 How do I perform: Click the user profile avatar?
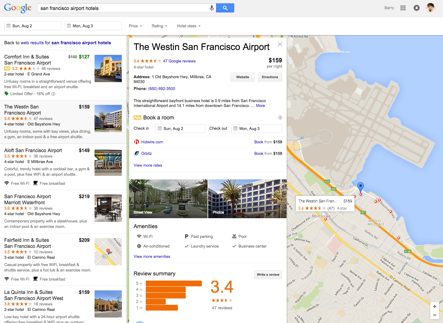coord(430,8)
